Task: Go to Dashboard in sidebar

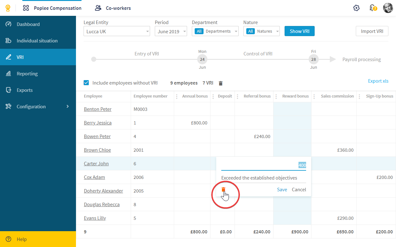Action: [x=38, y=24]
